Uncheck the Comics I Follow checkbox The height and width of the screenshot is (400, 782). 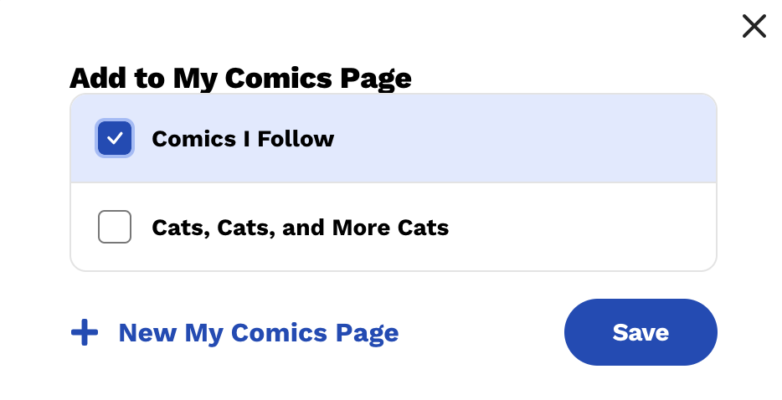115,138
